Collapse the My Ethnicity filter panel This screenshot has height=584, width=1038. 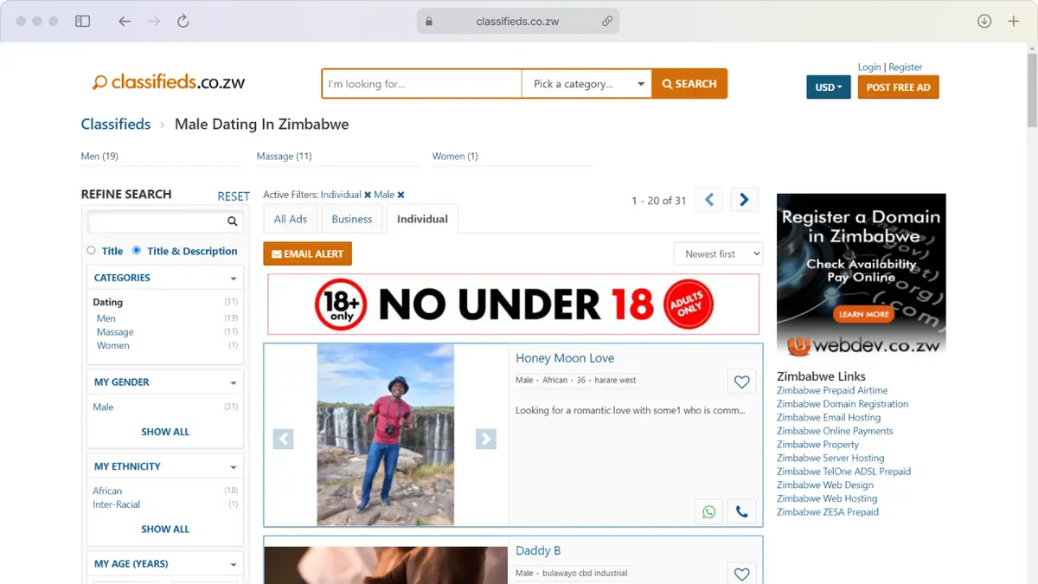coord(234,467)
